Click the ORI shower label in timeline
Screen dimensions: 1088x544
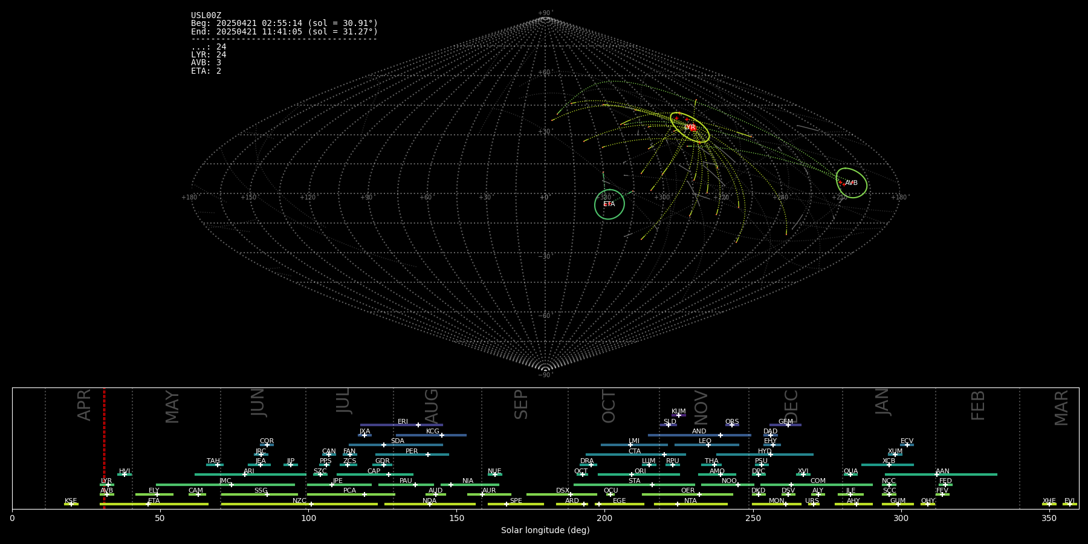pos(640,471)
